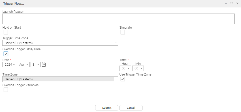This screenshot has height=112, width=241.
Task: Maximize the Trigger Now dialog
Action: point(232,3)
